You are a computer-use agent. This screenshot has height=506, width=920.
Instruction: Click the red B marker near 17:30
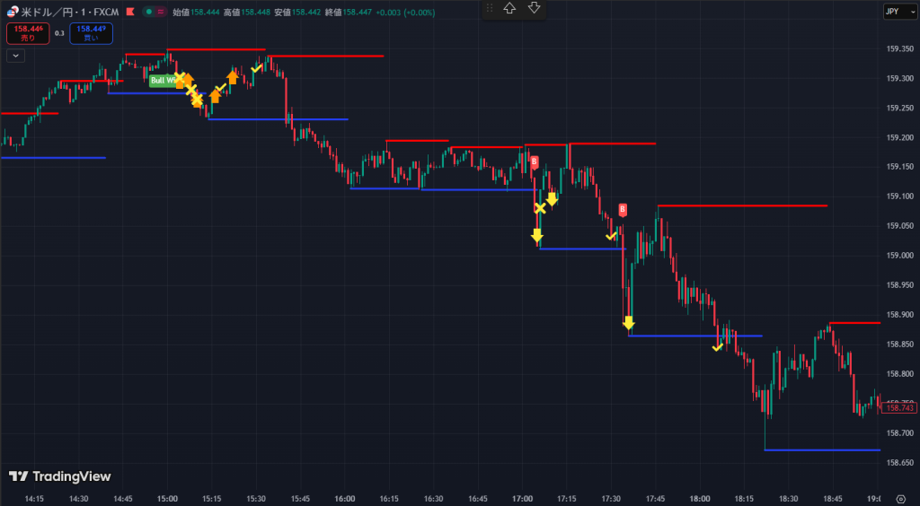pyautogui.click(x=623, y=210)
